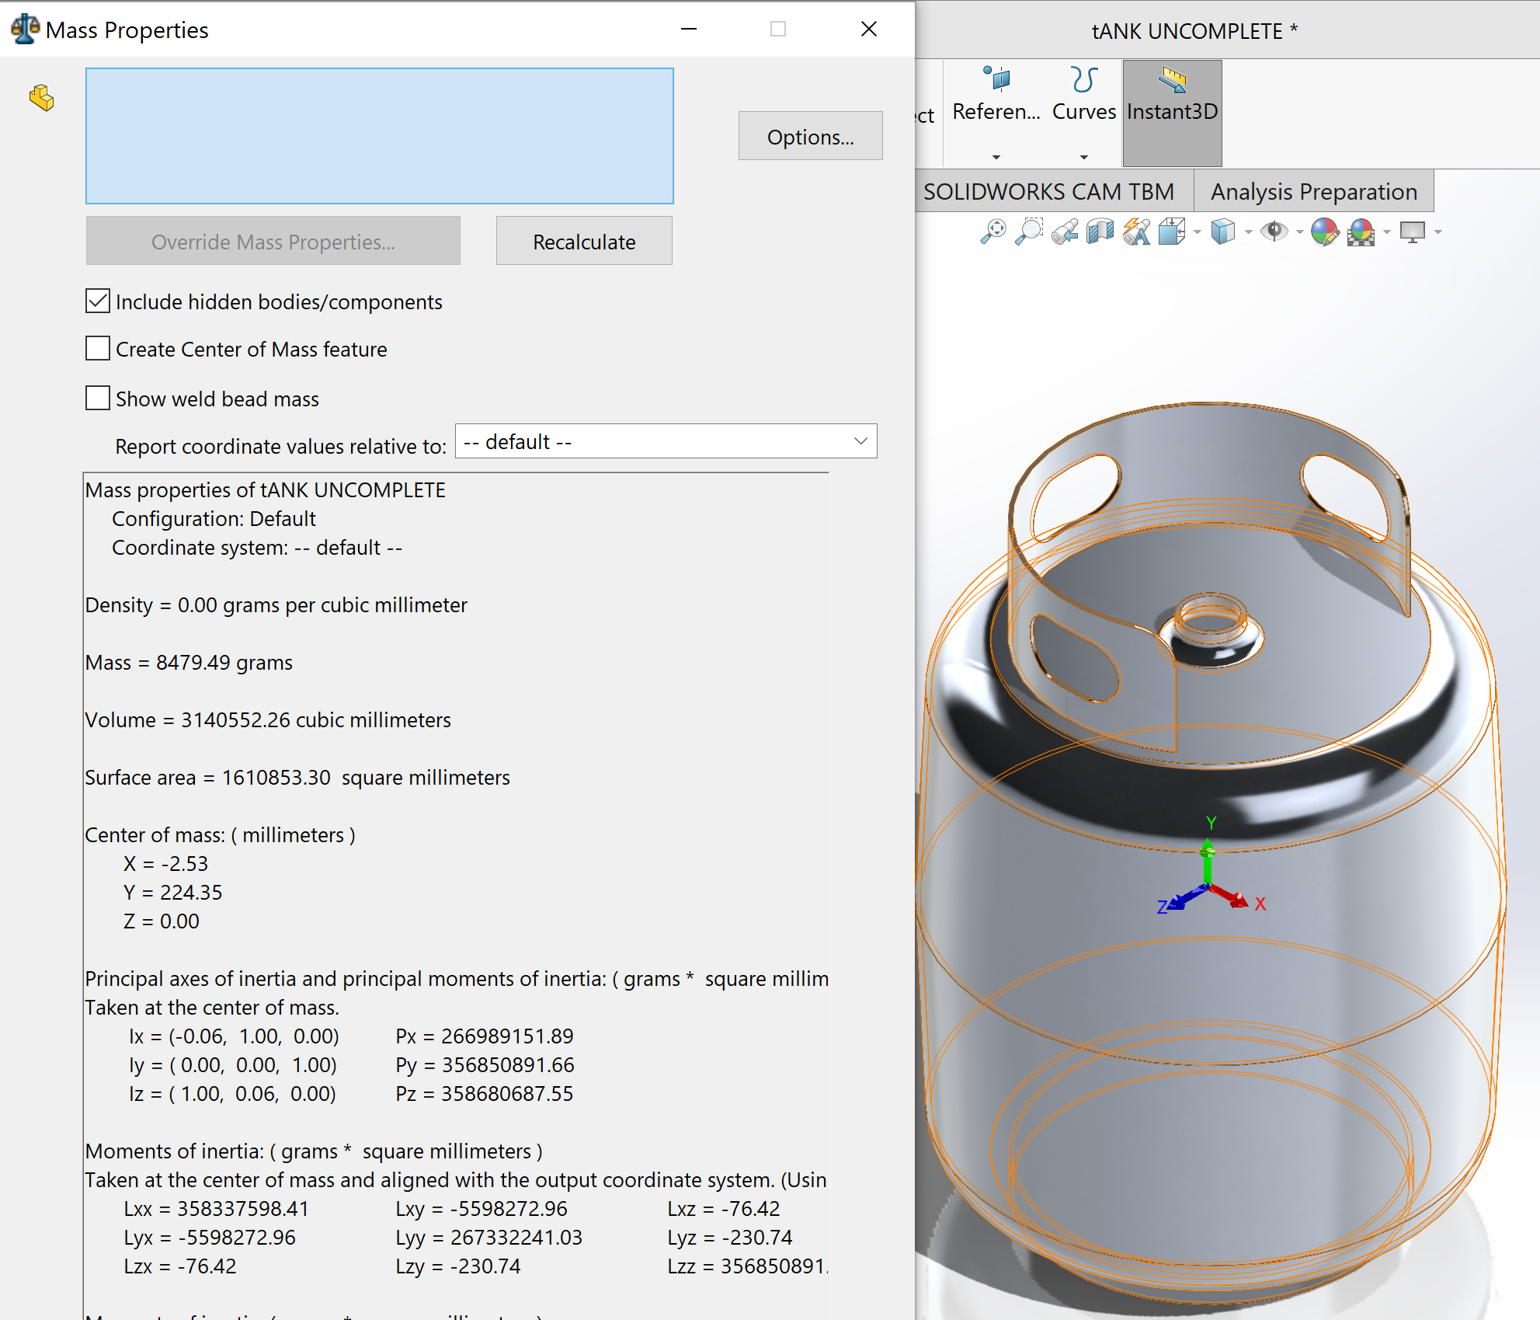1540x1320 pixels.
Task: Open the coordinate system default dropdown
Action: coord(666,441)
